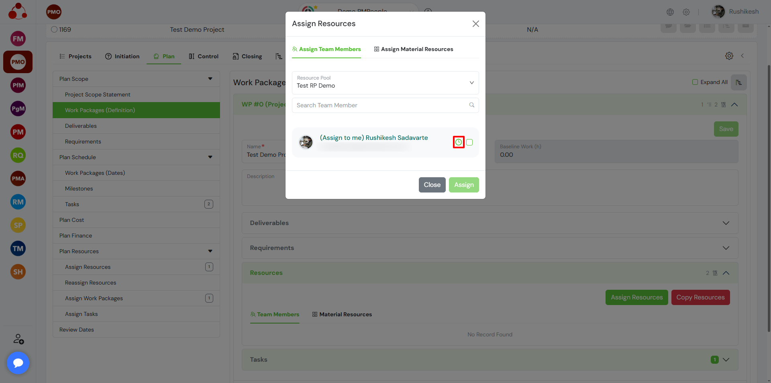Image resolution: width=771 pixels, height=383 pixels.
Task: Collapse the Plan Schedule tree section
Action: [x=210, y=157]
